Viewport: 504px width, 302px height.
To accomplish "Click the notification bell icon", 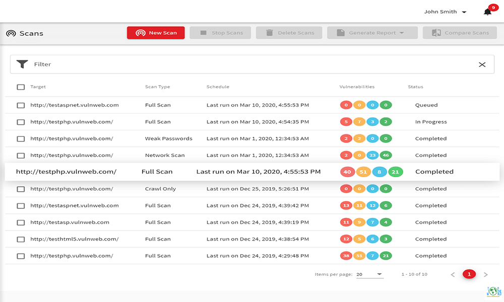I will tap(487, 12).
